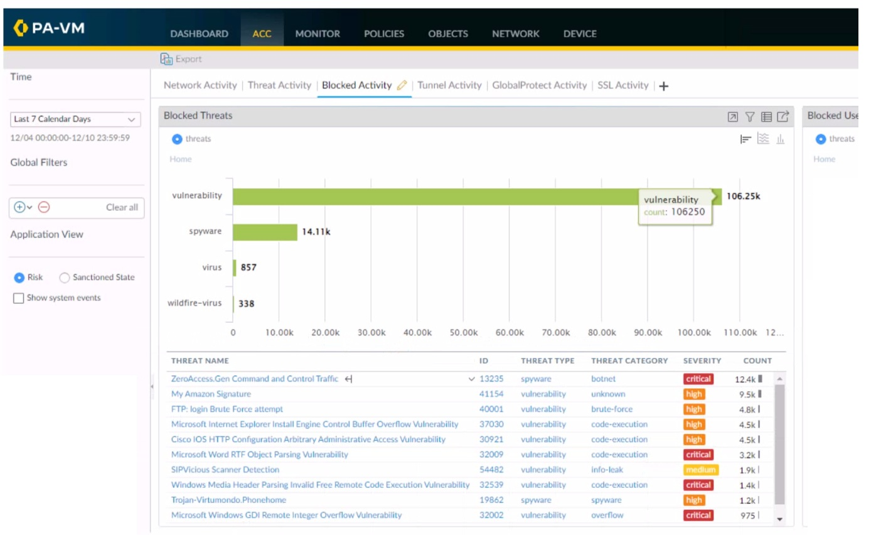This screenshot has height=535, width=876.
Task: Open the MONITOR menu tab
Action: [x=318, y=34]
